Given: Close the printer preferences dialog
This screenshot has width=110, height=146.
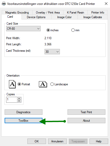Looking at the screenshot, I should [x=106, y=4].
